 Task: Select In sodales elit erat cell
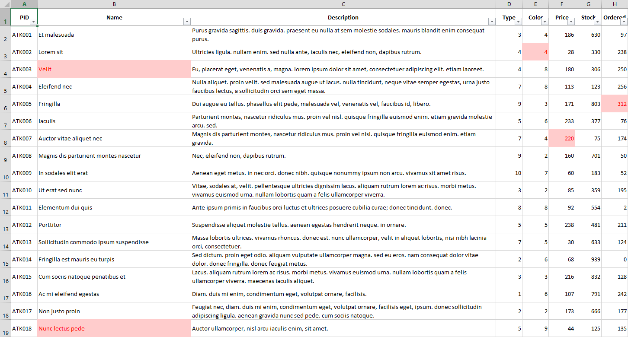114,173
